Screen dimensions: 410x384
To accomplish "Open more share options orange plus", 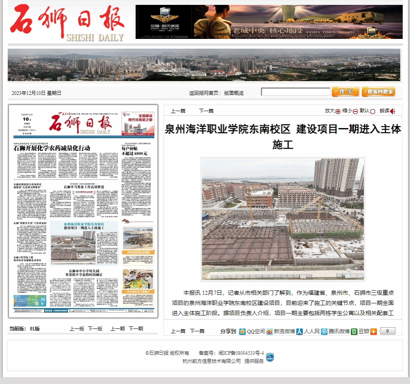I will coord(374,331).
